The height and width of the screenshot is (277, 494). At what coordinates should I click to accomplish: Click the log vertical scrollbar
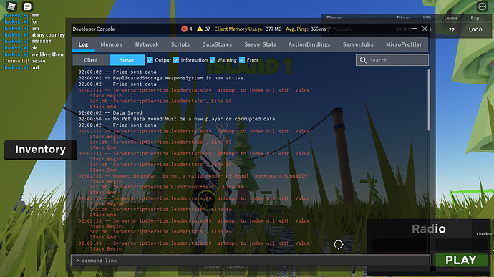(x=428, y=100)
